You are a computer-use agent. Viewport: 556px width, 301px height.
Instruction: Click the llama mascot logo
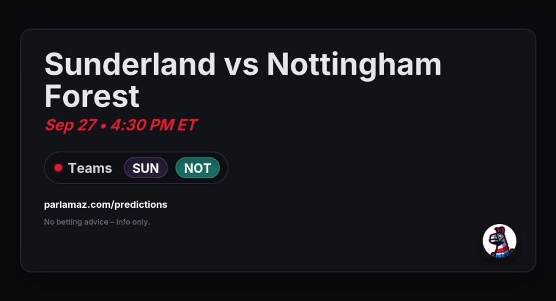click(x=499, y=241)
